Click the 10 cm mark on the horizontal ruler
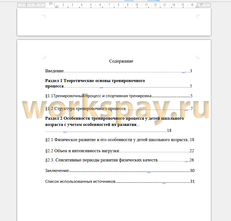The image size is (231, 221). pos(137,5)
